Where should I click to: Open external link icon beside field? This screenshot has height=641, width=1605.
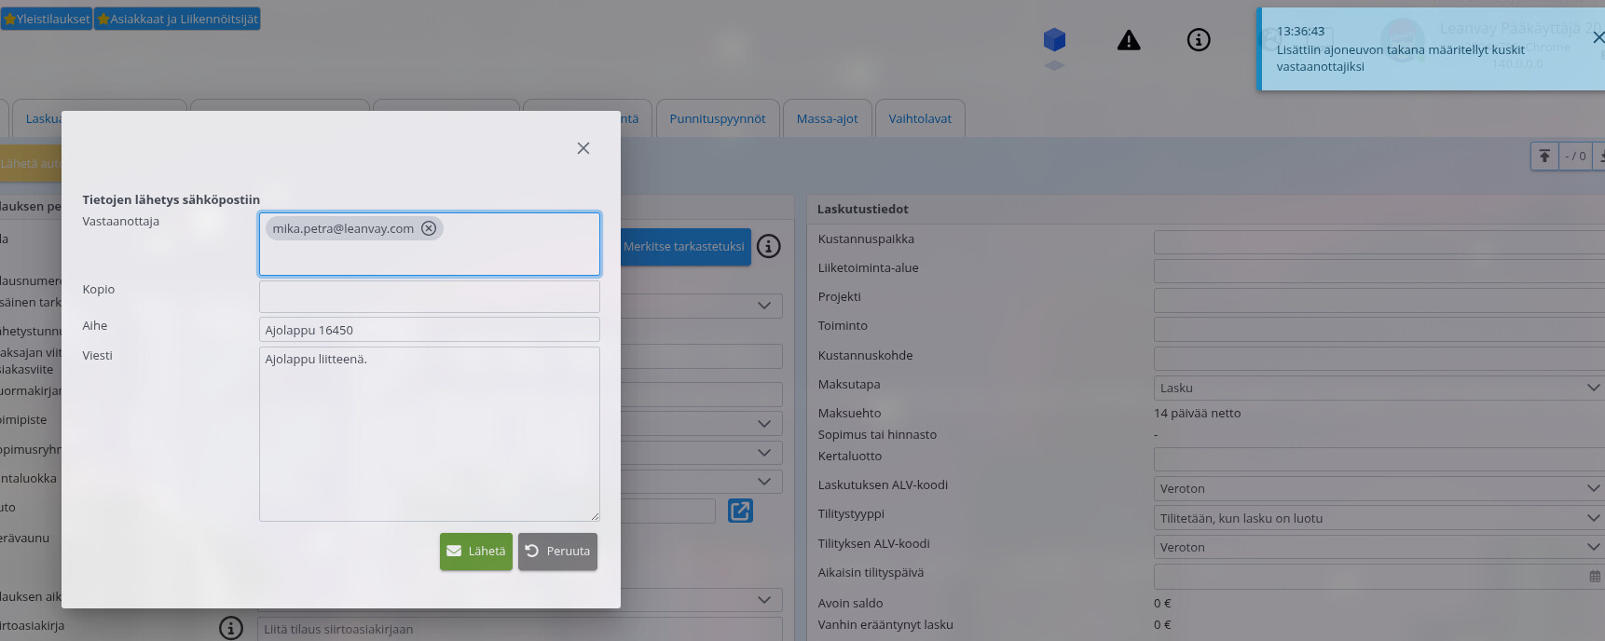740,511
